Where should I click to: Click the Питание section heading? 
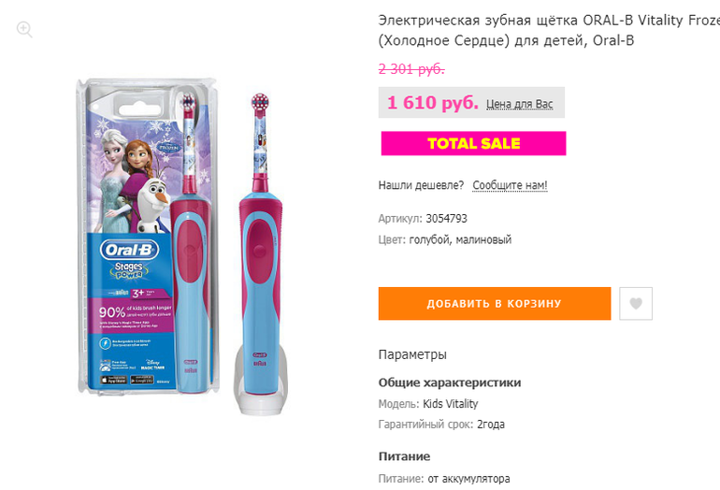click(404, 456)
